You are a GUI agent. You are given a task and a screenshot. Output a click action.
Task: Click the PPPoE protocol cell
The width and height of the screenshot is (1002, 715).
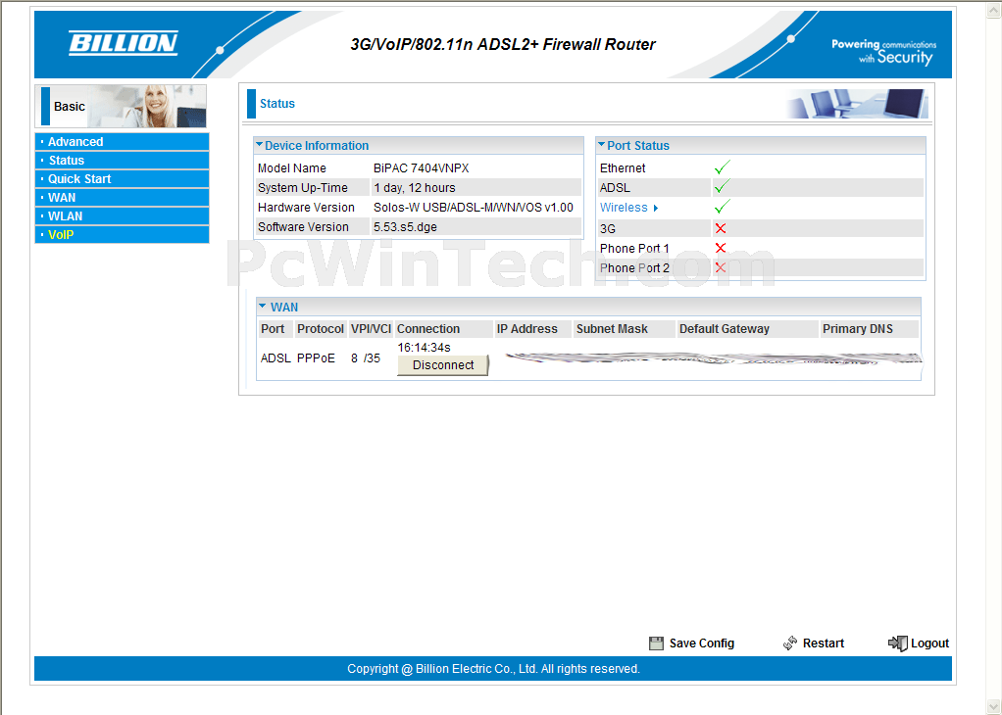316,358
